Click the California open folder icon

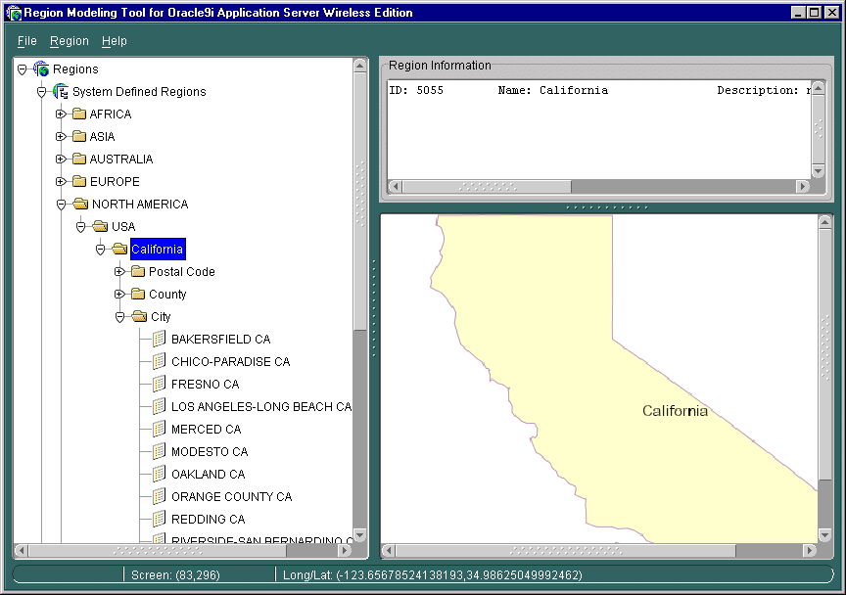click(x=119, y=250)
